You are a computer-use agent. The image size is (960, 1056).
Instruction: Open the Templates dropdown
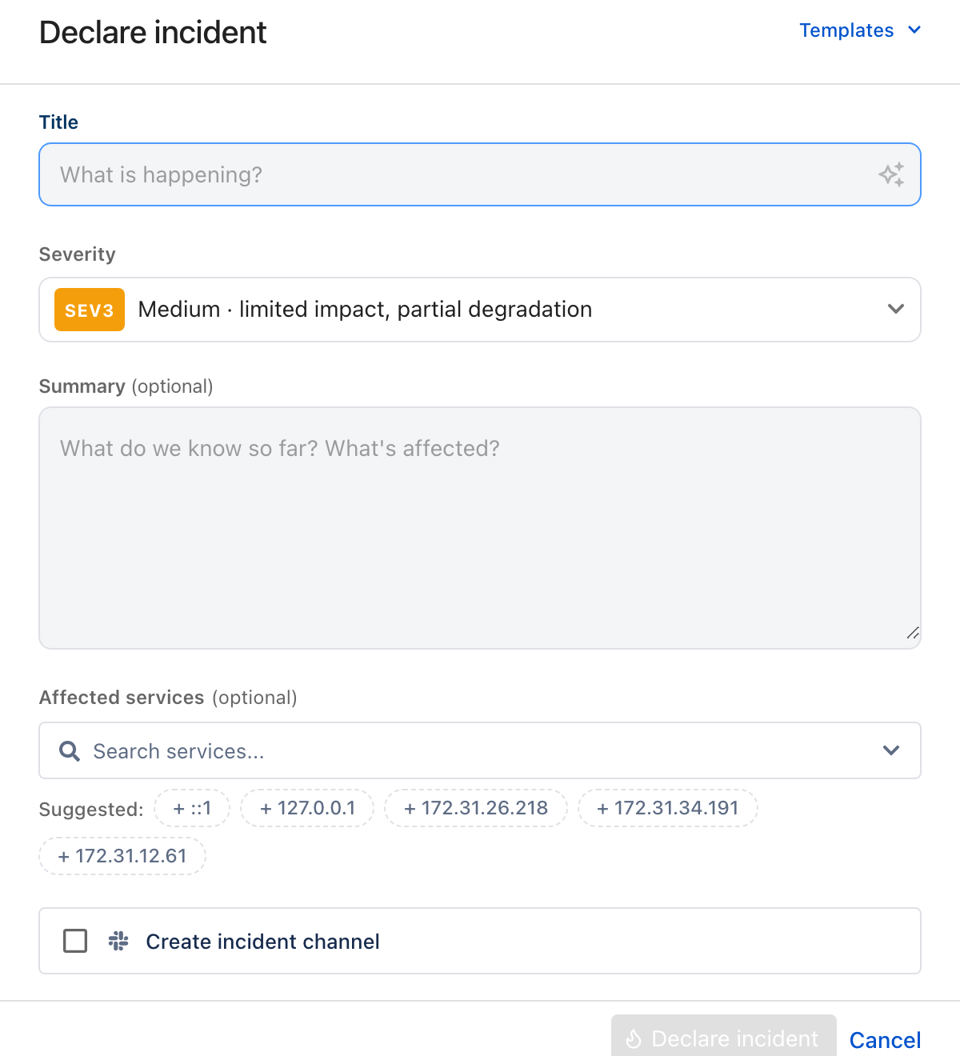860,30
